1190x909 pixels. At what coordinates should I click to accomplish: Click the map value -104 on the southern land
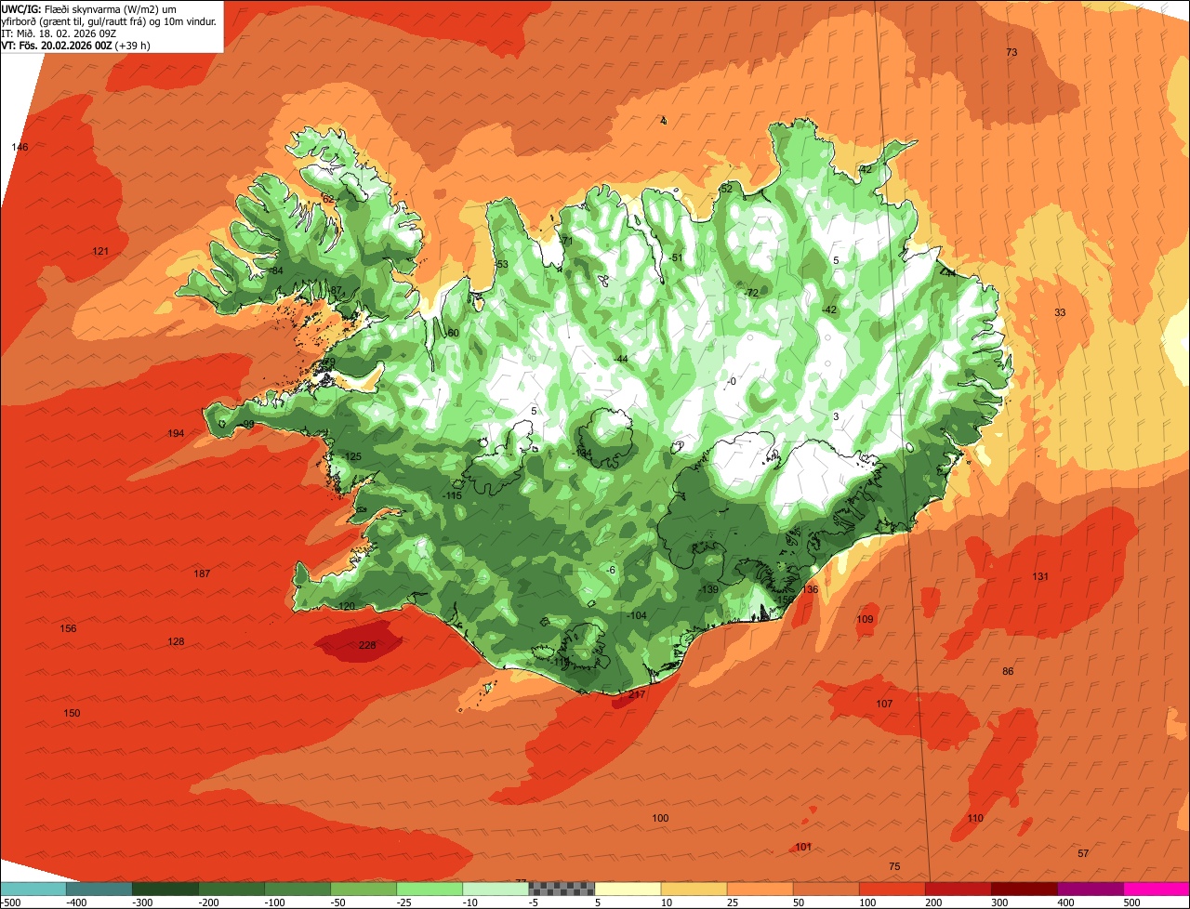tap(637, 615)
